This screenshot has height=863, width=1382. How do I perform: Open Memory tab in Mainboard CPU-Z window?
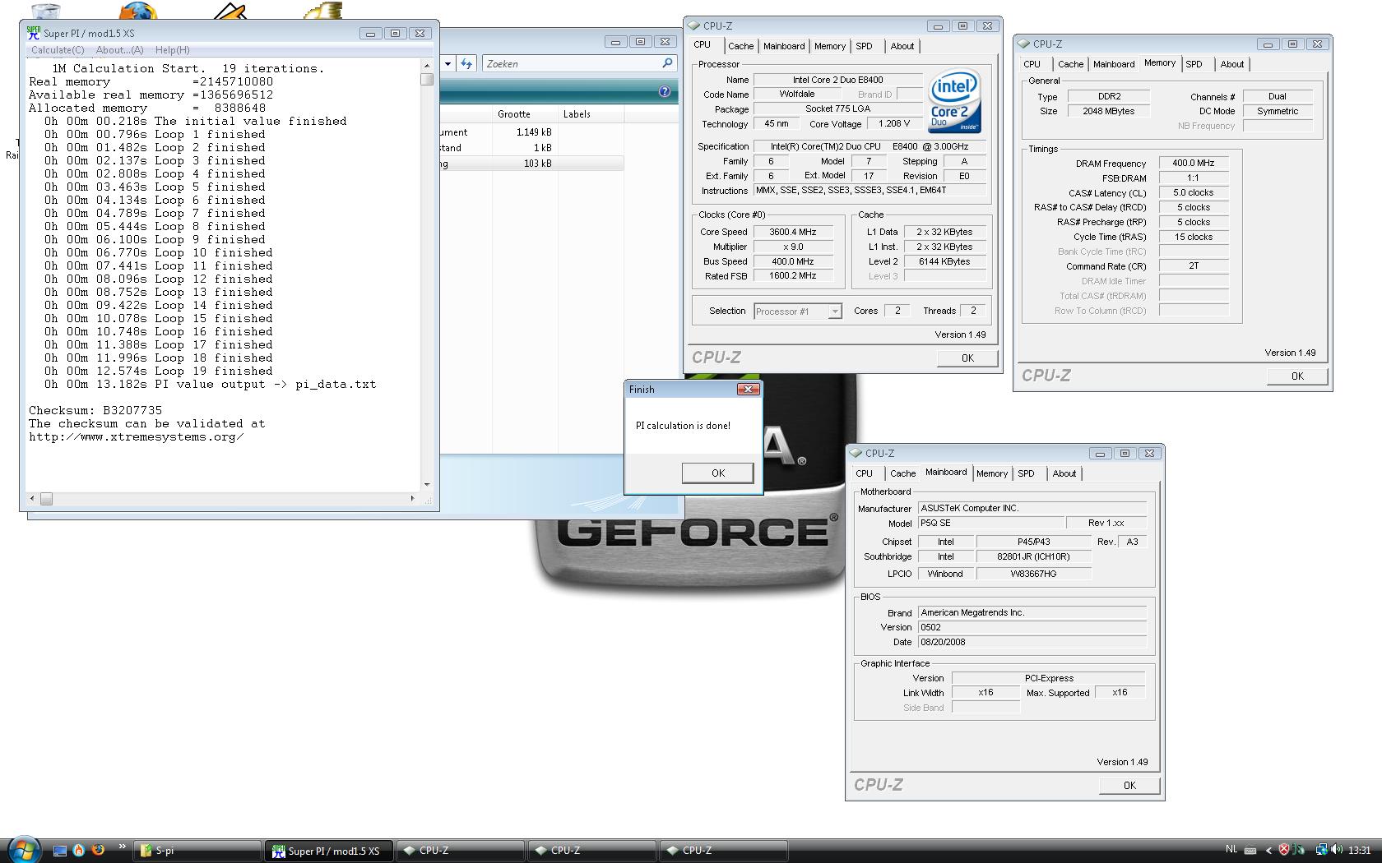click(x=992, y=473)
